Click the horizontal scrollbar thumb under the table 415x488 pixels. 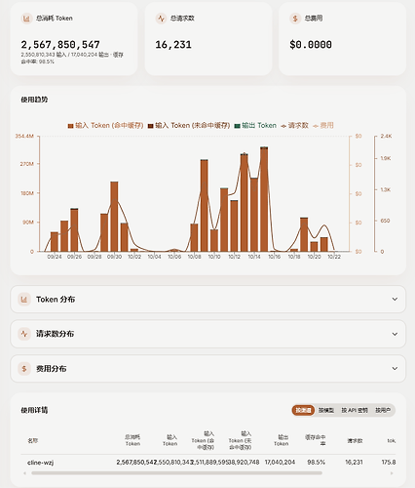pos(176,473)
